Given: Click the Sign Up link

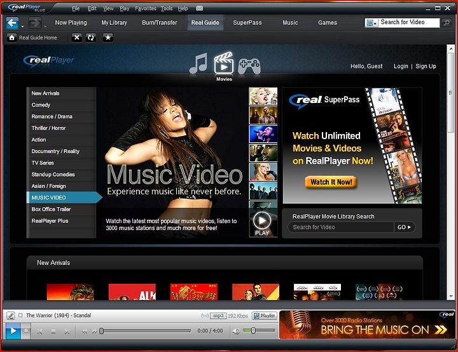Looking at the screenshot, I should coord(426,66).
